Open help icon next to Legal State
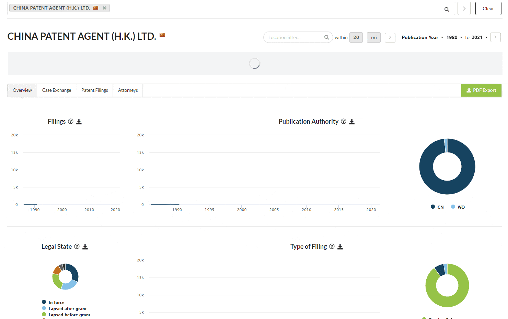 77,246
